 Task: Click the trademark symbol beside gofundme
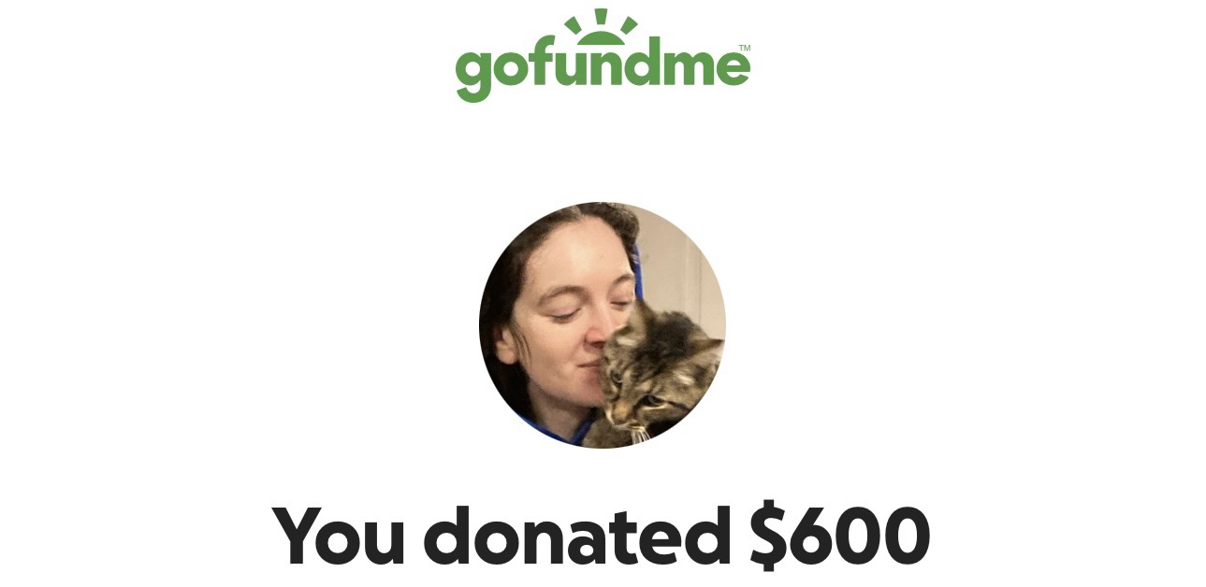745,48
